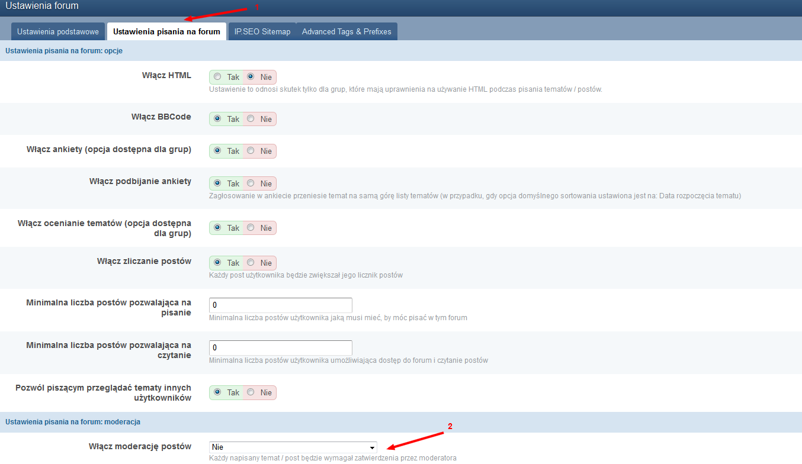Open Advanced Tags & Prefixes tab

click(x=347, y=31)
